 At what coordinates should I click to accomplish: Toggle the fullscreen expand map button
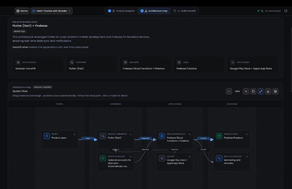pyautogui.click(x=261, y=91)
